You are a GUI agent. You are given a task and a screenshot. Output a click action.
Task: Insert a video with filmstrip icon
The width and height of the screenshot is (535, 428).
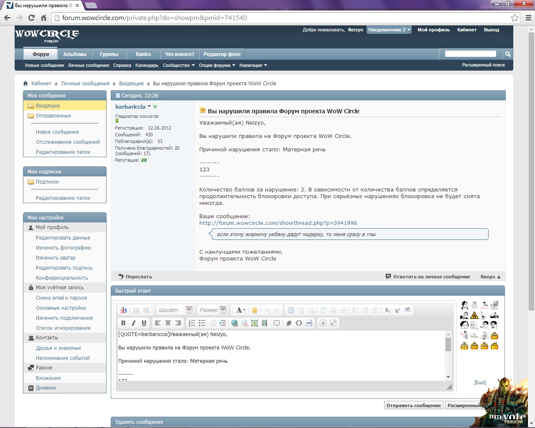[265, 323]
